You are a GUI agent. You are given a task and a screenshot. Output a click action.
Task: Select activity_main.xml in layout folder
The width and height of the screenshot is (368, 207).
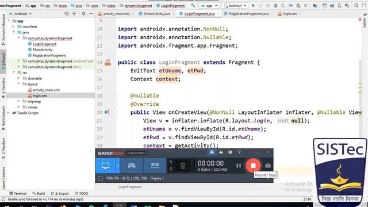click(x=46, y=90)
